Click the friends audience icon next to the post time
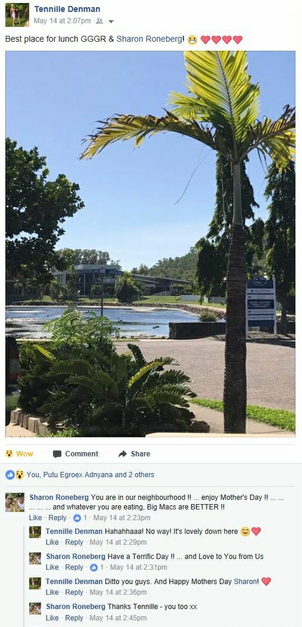302x627 pixels. (99, 21)
